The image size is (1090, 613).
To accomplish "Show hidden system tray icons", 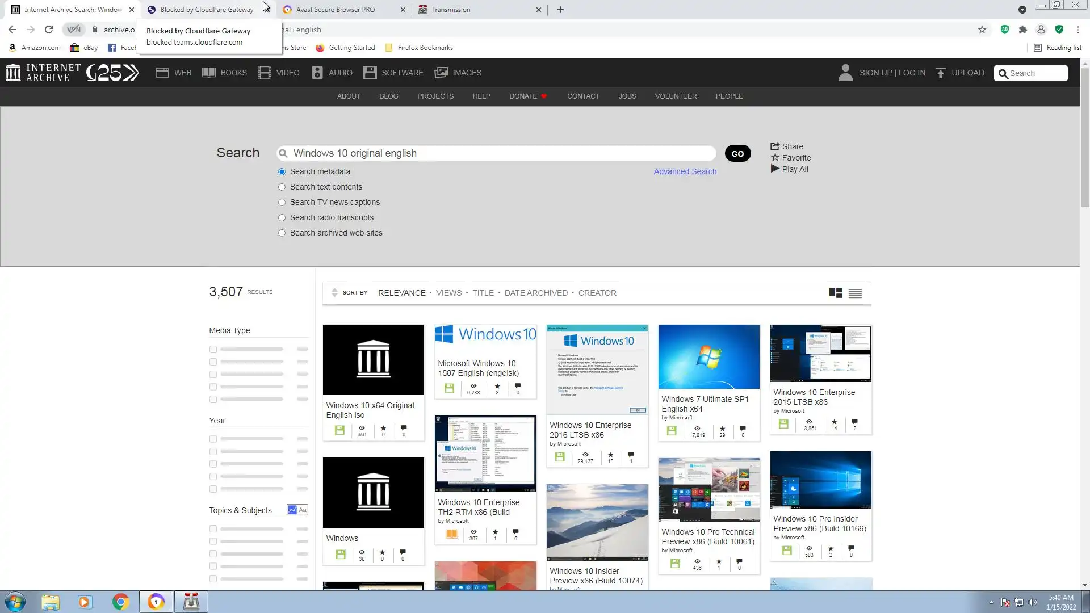I will pos(991,602).
